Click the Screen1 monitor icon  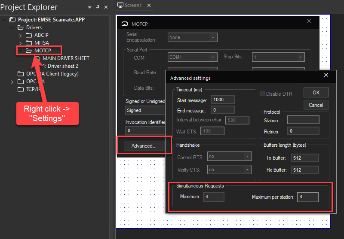coord(120,5)
